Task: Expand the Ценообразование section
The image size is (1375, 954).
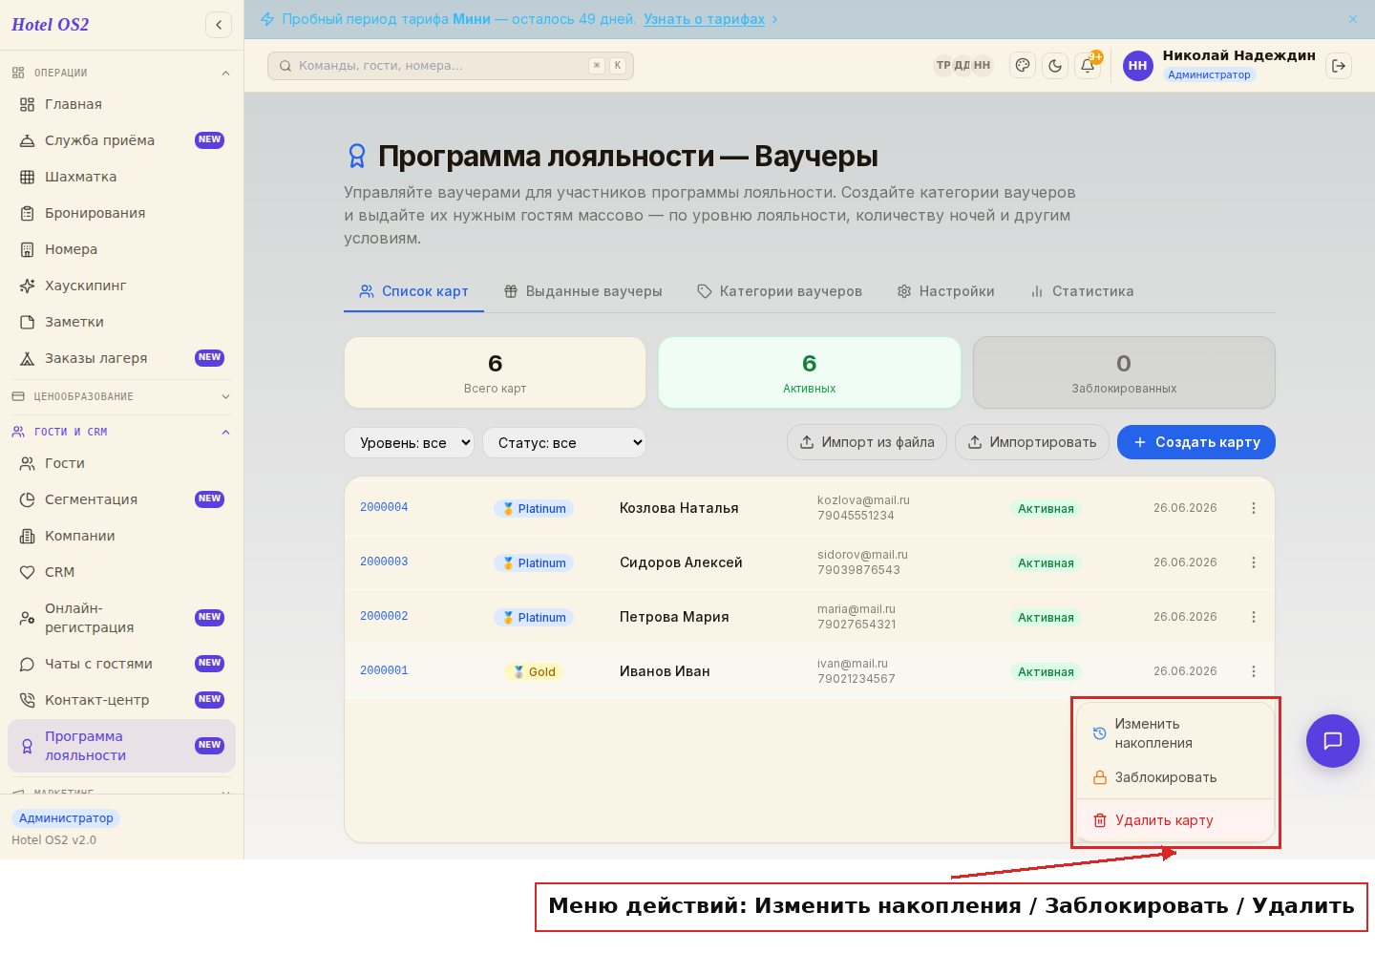Action: point(121,396)
